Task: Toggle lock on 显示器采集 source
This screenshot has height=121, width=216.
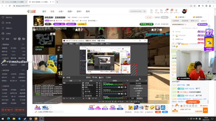Action: click(99, 96)
